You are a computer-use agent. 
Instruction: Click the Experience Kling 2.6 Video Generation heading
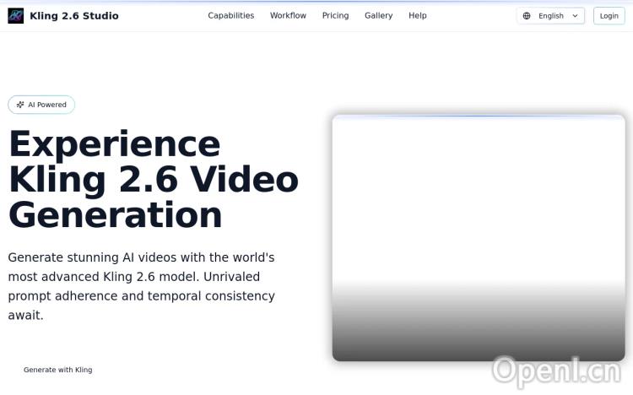[153, 179]
